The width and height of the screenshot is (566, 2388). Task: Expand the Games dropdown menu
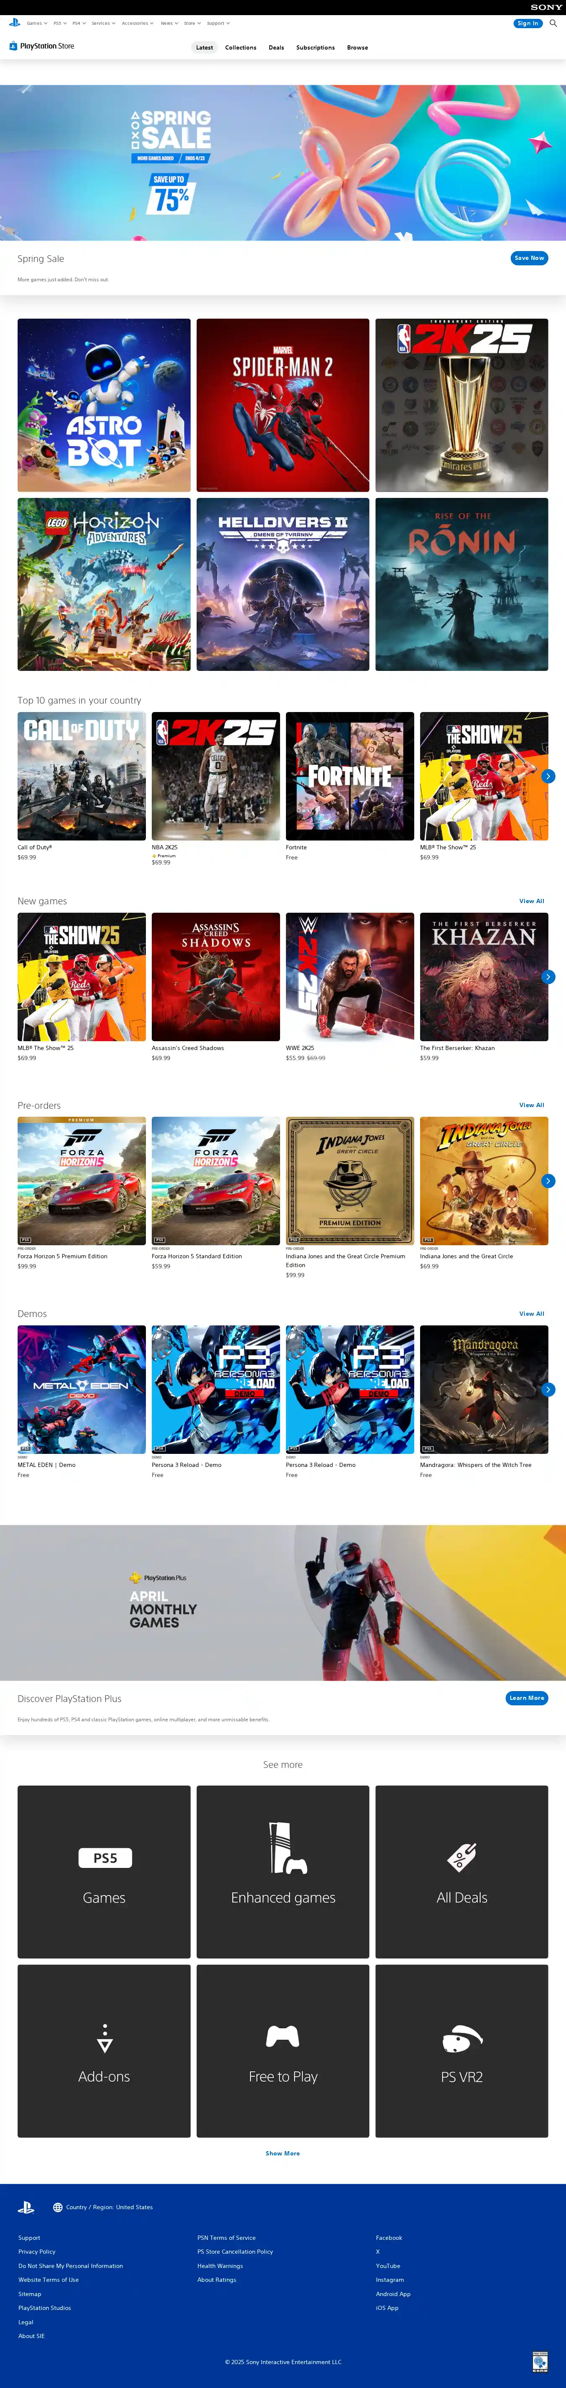[36, 23]
